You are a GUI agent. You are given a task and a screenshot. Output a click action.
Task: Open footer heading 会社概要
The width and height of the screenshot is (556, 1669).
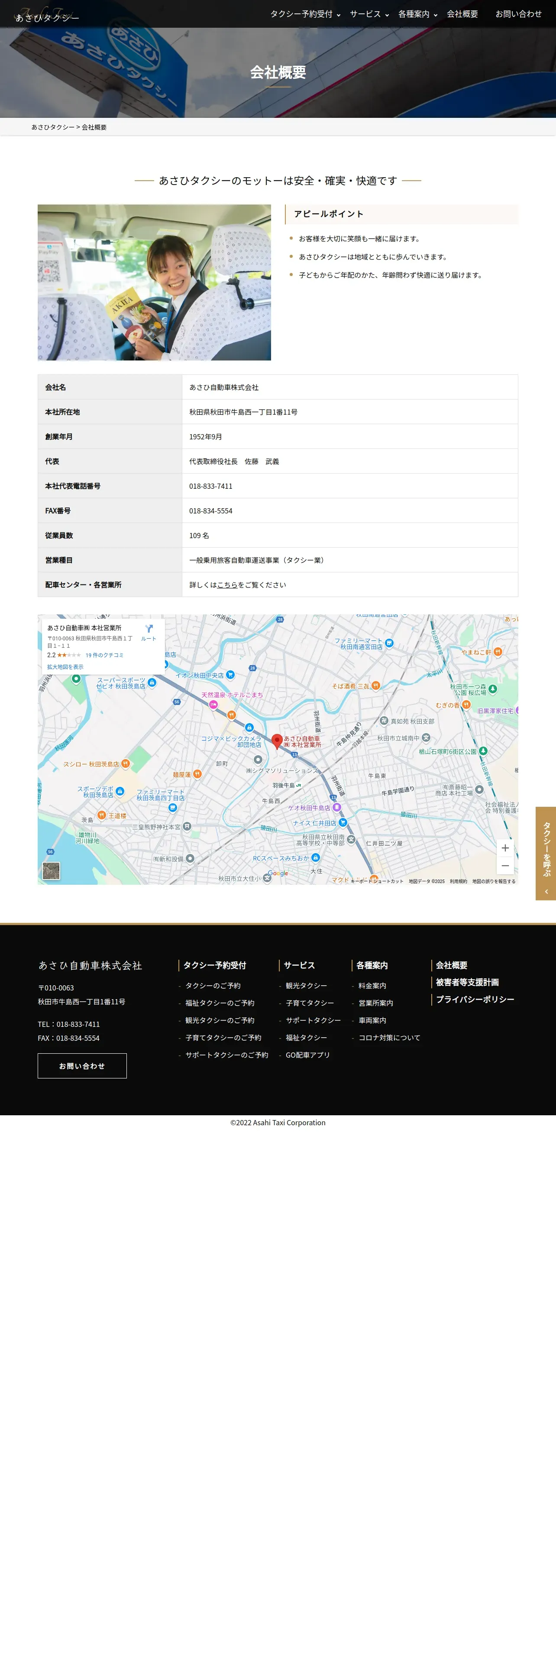[451, 965]
